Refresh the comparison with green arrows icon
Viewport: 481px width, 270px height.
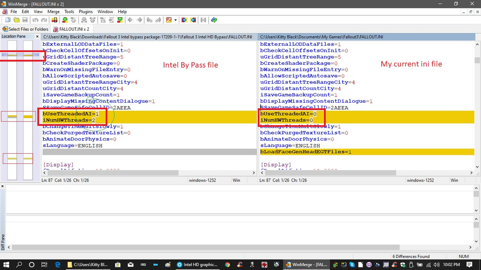[x=214, y=20]
